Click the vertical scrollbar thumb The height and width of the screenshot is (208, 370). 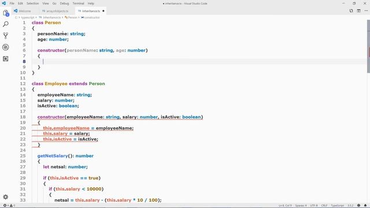[368, 46]
